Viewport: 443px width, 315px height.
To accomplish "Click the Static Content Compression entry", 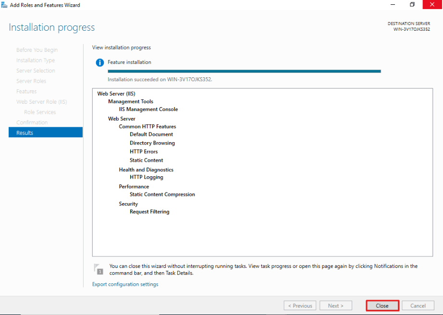I will (x=162, y=194).
